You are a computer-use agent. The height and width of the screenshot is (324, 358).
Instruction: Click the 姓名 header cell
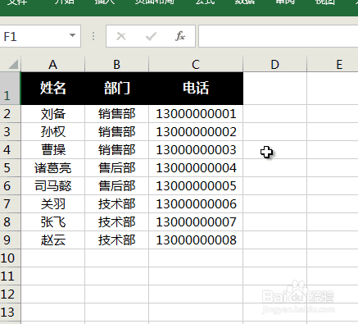coord(53,89)
